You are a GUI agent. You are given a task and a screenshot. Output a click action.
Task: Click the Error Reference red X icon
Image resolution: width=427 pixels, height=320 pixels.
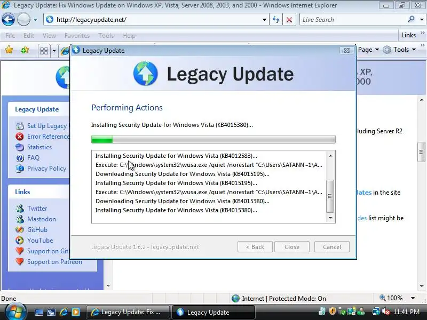pyautogui.click(x=20, y=137)
